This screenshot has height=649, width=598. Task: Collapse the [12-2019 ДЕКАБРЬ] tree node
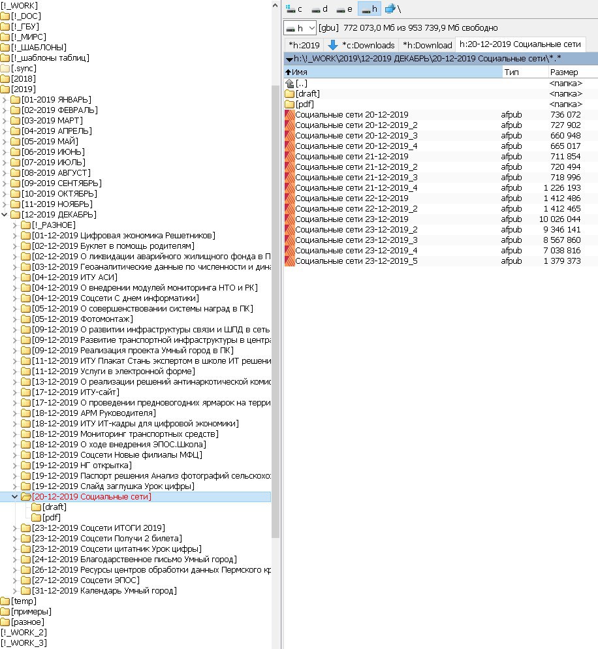5,214
